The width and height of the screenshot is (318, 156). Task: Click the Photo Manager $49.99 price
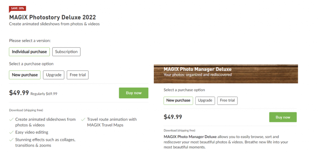(173, 117)
